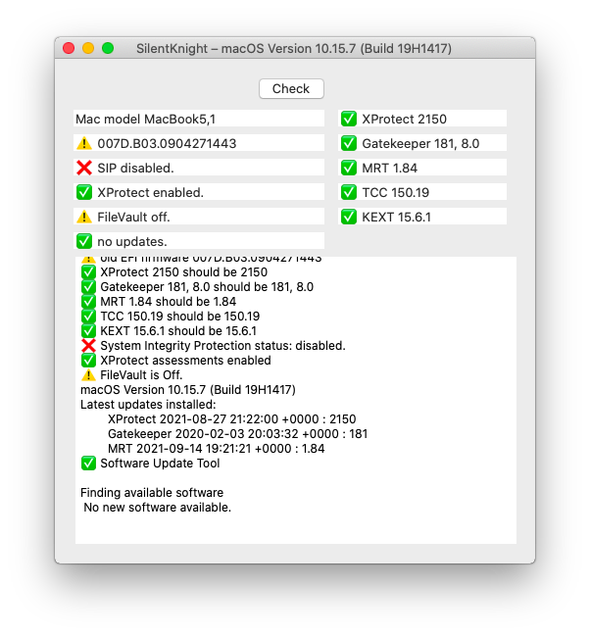Click 'No new software available.' log line
Viewport: 590px width, 636px height.
(x=157, y=507)
